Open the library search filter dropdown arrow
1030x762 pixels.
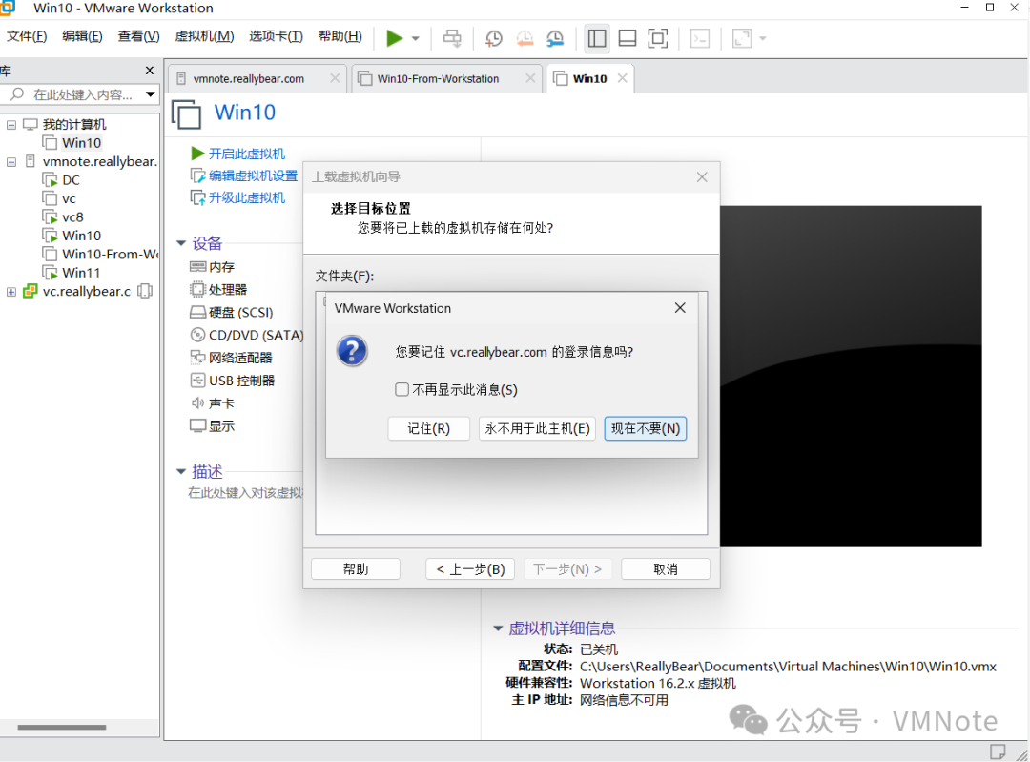coord(151,94)
